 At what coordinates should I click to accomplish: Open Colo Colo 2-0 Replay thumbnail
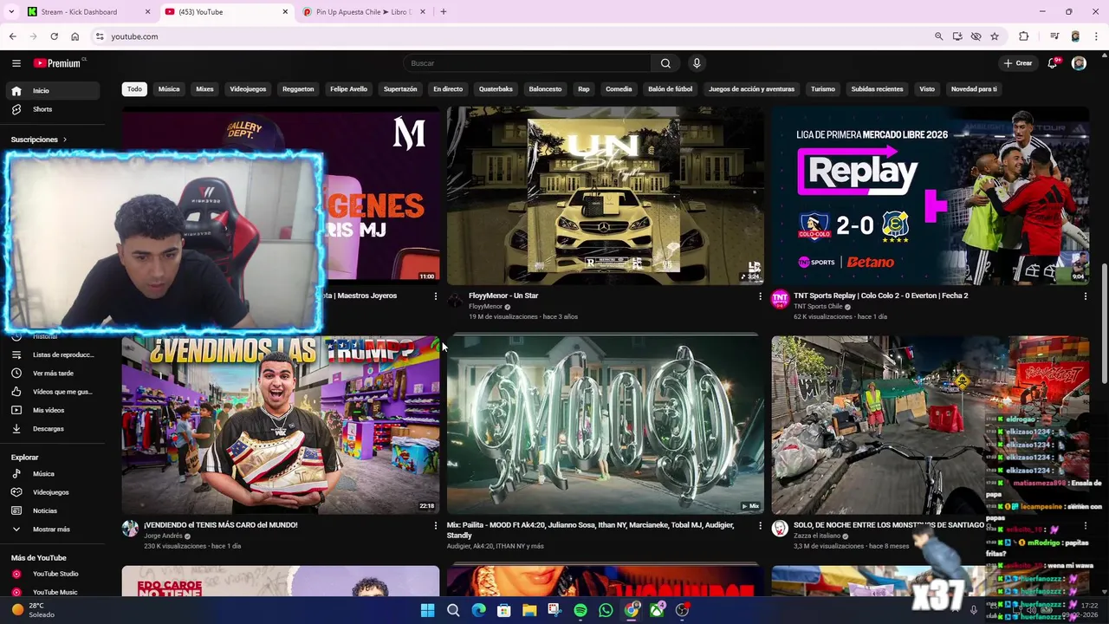tap(930, 196)
